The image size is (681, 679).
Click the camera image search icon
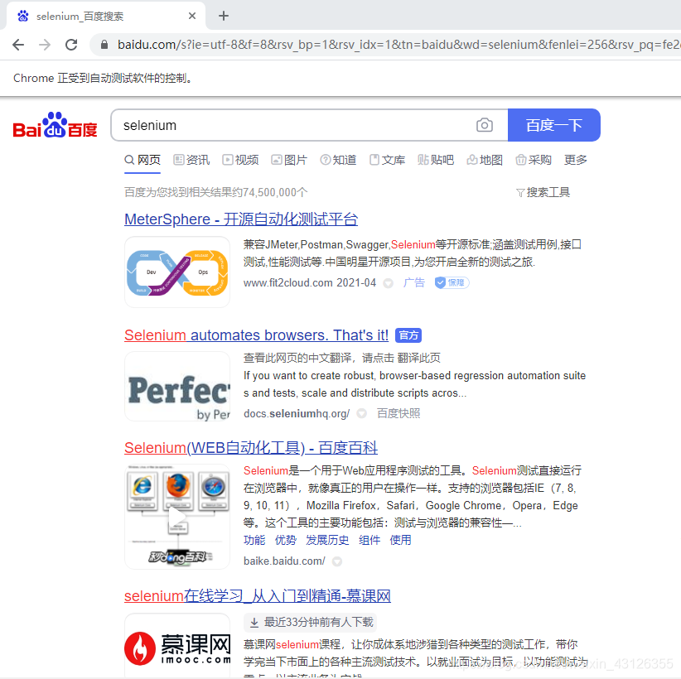tap(485, 125)
